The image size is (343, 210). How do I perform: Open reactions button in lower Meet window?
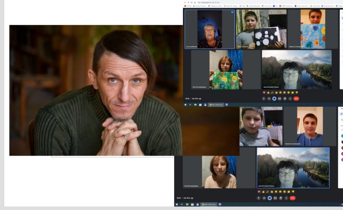tap(270, 198)
